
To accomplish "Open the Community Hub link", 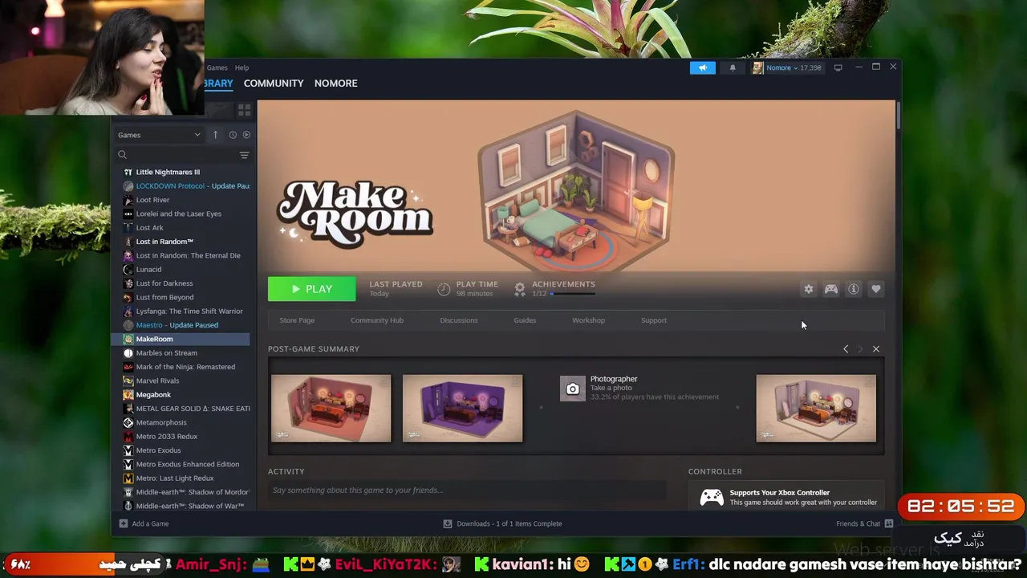I will coord(377,320).
